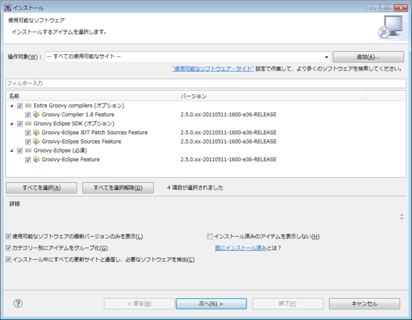Click the 名前 column header
The height and width of the screenshot is (320, 412).
tap(92, 96)
